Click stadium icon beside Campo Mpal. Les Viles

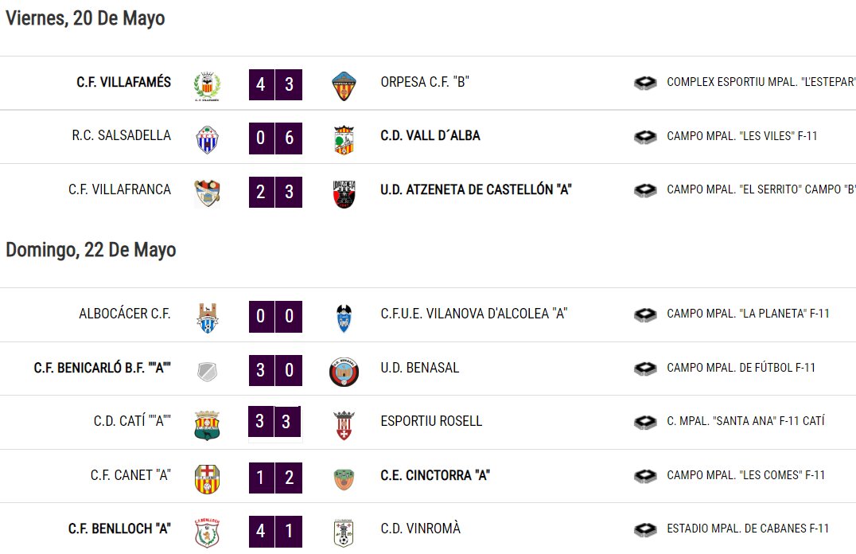645,137
